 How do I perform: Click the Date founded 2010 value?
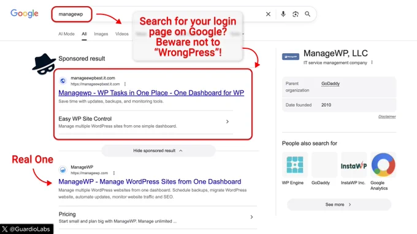tap(326, 105)
